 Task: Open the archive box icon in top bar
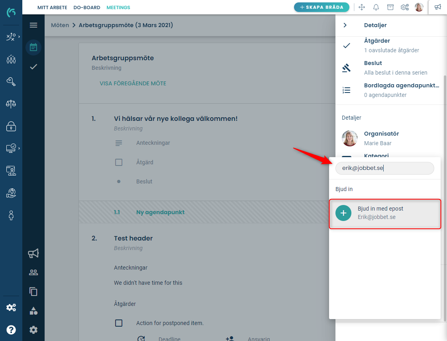390,8
